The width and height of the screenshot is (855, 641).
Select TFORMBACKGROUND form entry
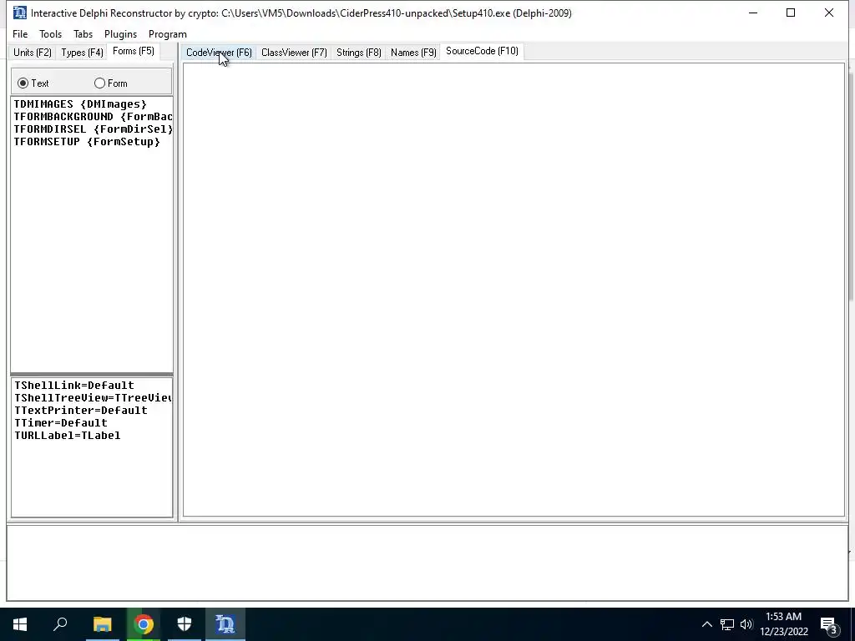click(93, 117)
